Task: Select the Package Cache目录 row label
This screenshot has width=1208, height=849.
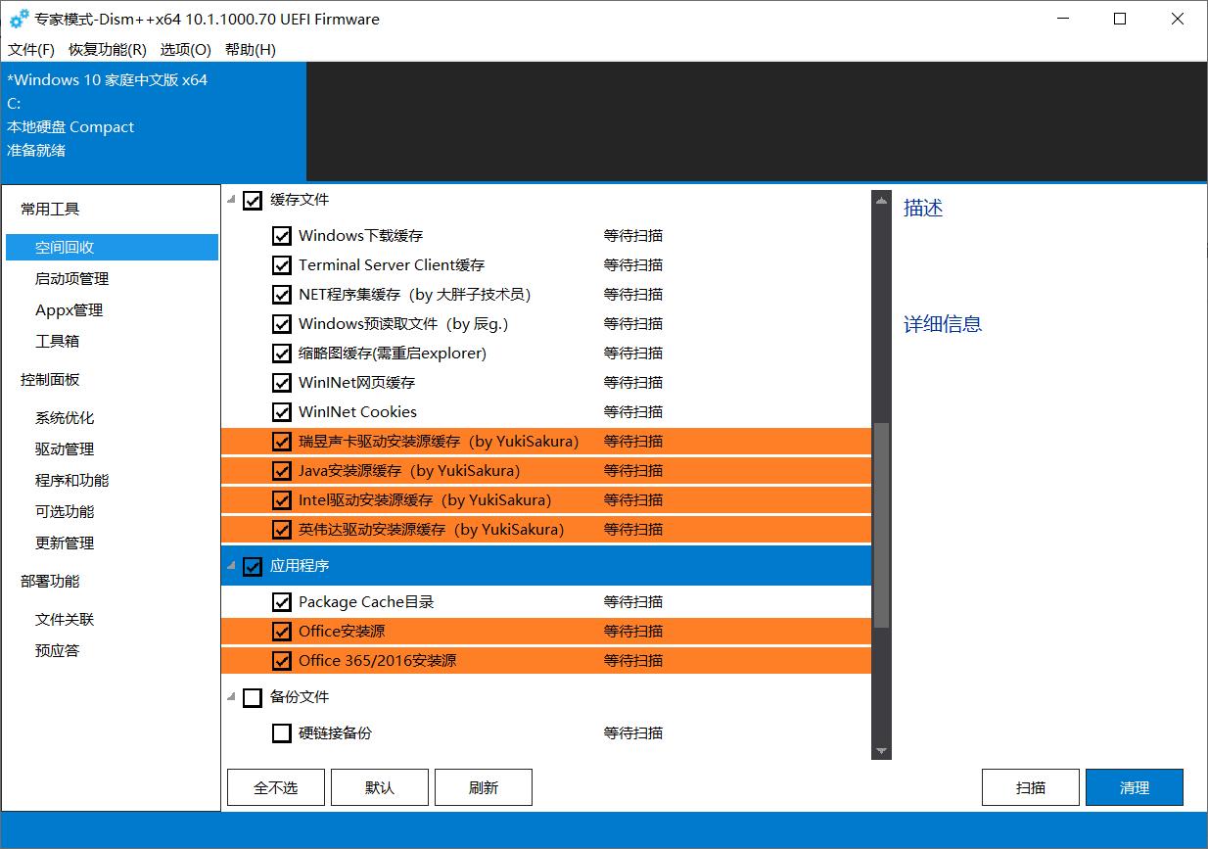Action: [366, 601]
